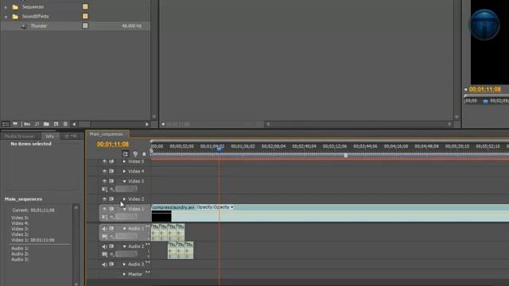
Task: Toggle Video 3 track output eye
Action: (104, 181)
